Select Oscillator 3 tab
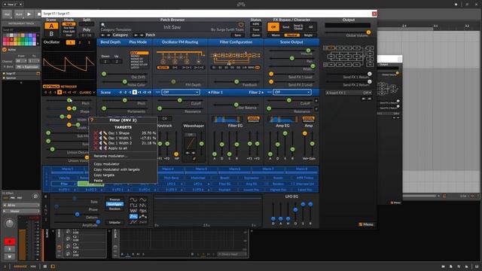The width and height of the screenshot is (482, 271). pyautogui.click(x=89, y=42)
